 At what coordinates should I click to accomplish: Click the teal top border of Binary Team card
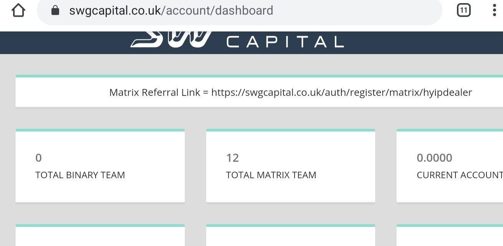(x=100, y=130)
